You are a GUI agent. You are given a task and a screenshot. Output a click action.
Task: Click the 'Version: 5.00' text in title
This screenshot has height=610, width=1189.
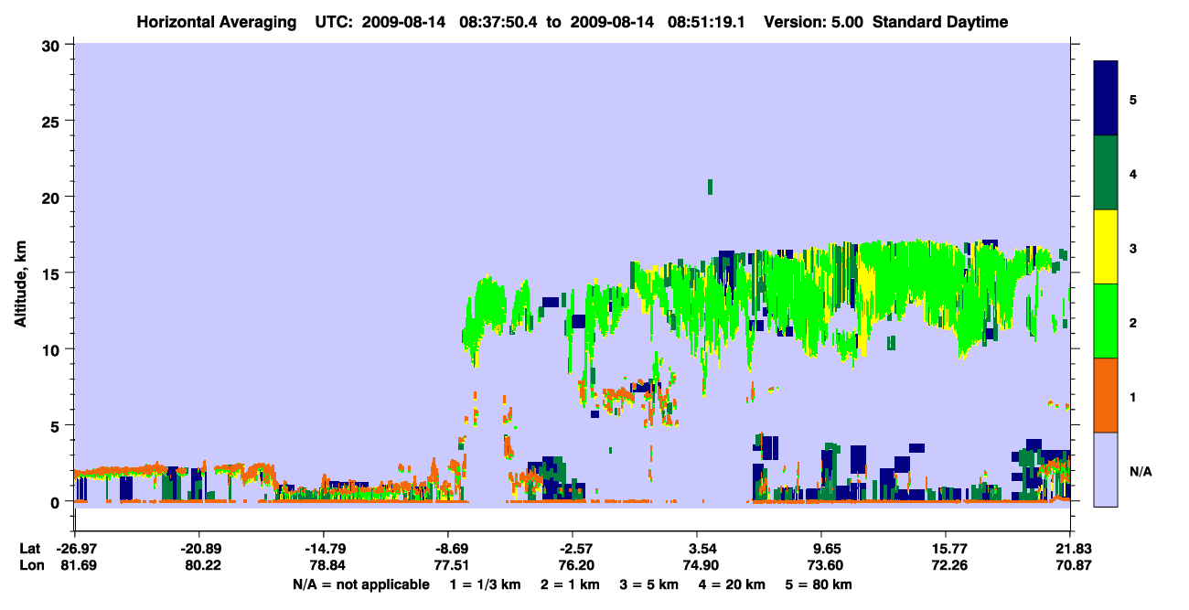(x=815, y=22)
